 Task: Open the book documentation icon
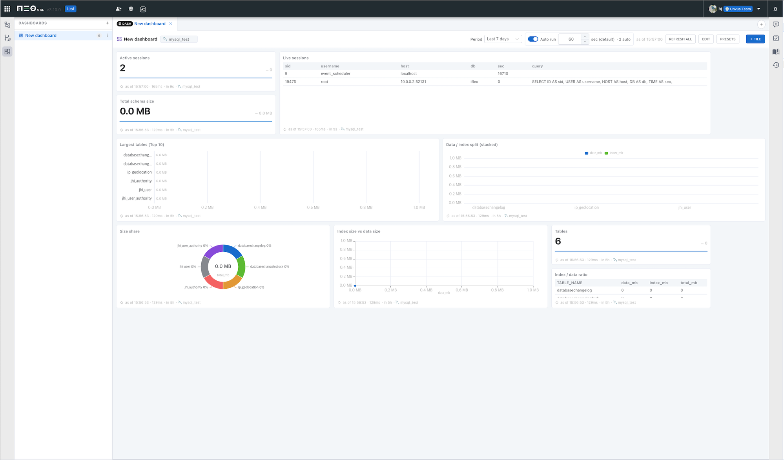[x=776, y=51]
